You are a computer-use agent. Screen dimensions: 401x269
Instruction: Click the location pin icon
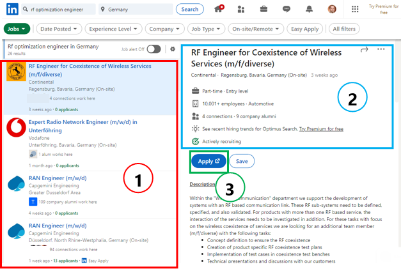[x=102, y=9]
